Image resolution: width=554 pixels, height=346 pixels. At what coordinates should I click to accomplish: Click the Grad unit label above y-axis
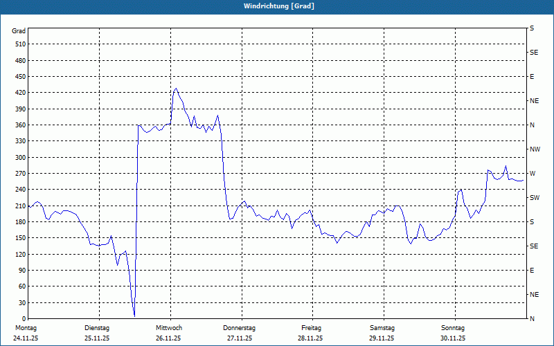coord(19,31)
